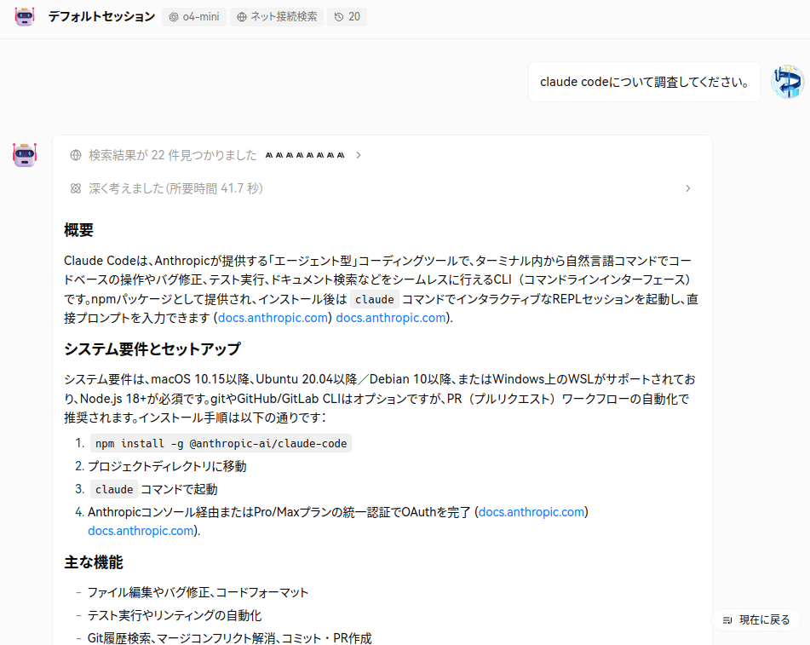Click the システム要件とセットアップ heading
Image resolution: width=810 pixels, height=645 pixels.
pos(152,348)
